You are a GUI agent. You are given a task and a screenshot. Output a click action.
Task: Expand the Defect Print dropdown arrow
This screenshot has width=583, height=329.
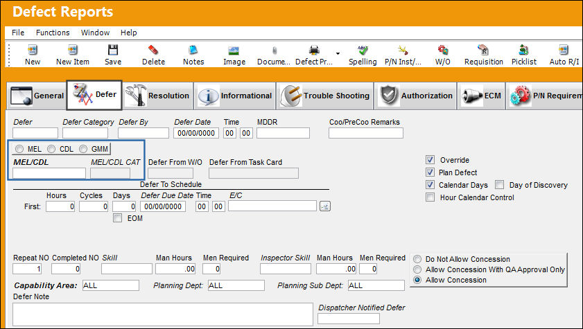(x=338, y=53)
